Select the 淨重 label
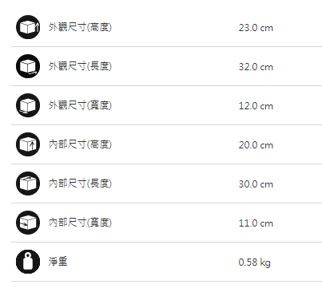 [58, 262]
